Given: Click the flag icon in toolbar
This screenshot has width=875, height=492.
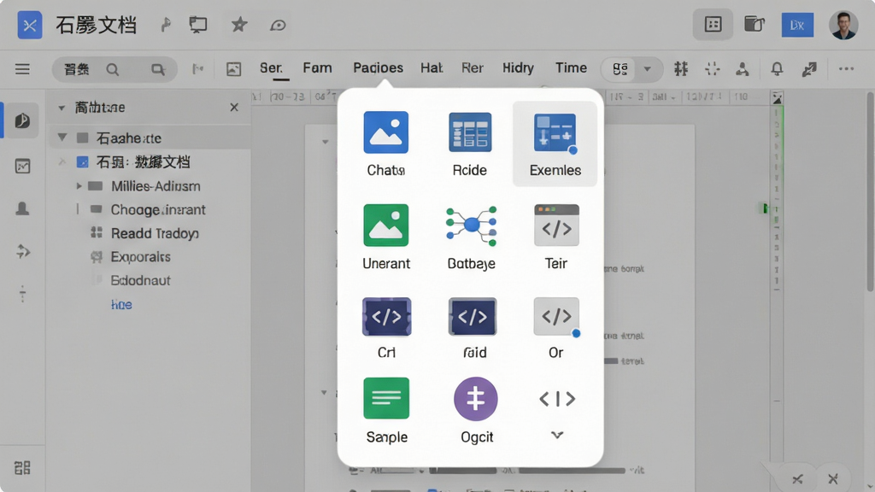Looking at the screenshot, I should (x=197, y=69).
